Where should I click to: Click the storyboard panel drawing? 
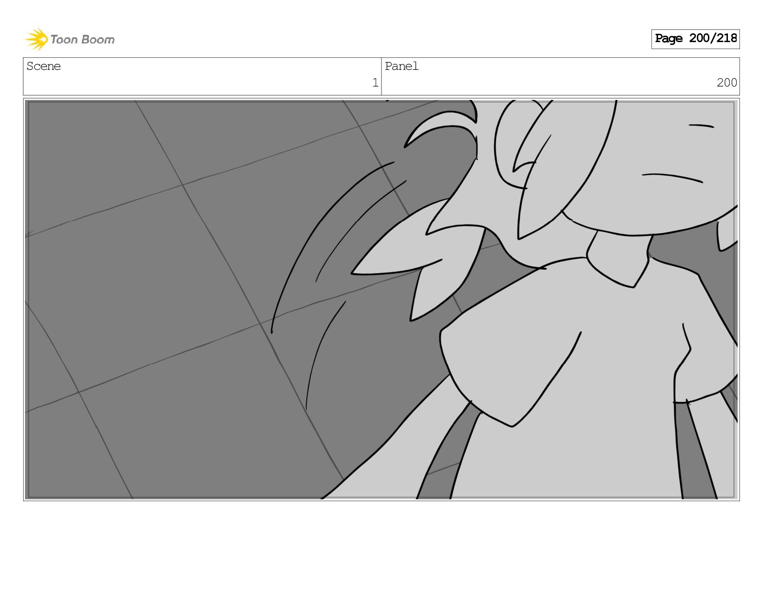(382, 299)
